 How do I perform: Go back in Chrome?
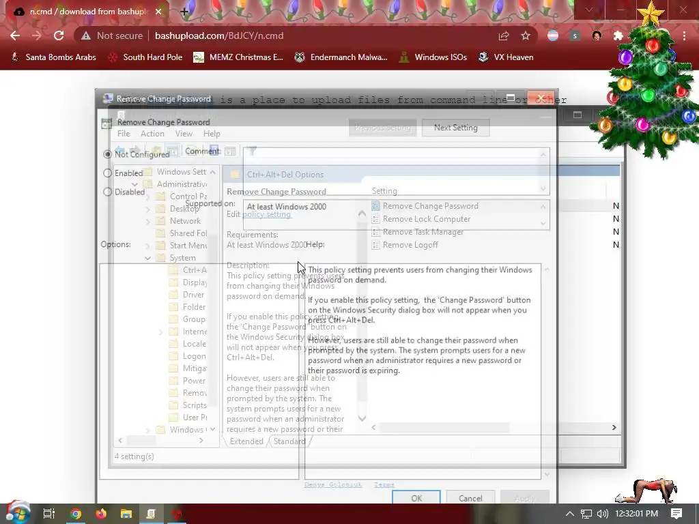tap(15, 35)
